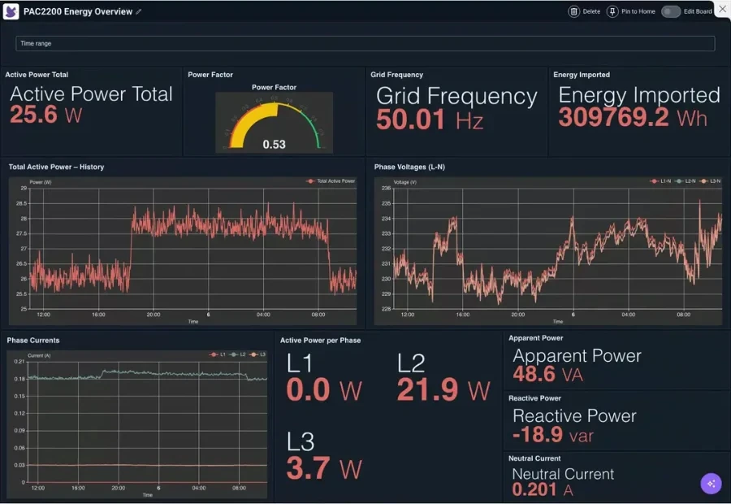
Task: Click the L2 21.9 W value
Action: 443,390
